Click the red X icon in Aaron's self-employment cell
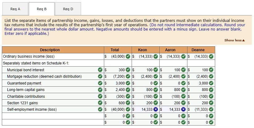The width and height of the screenshot is (254, 128). click(183, 109)
